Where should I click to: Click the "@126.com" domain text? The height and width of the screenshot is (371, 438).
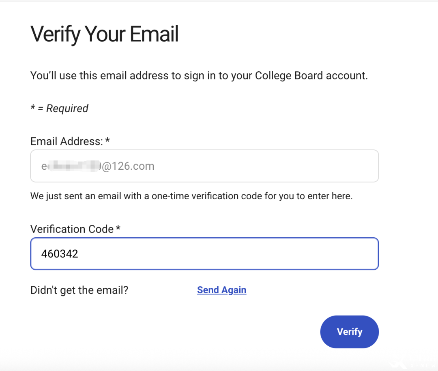tap(128, 166)
